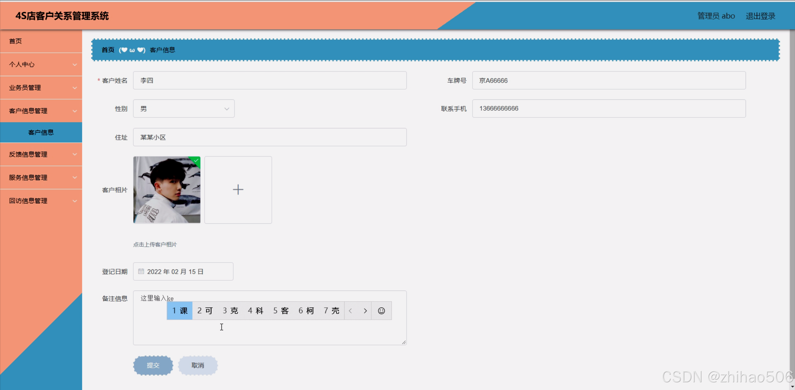Select IME candidate 5 客
Screen dimensions: 795x390
tap(281, 311)
